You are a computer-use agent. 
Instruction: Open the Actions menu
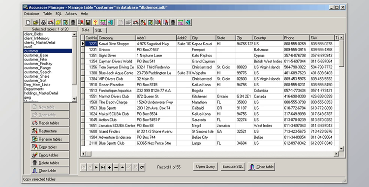(x=71, y=14)
